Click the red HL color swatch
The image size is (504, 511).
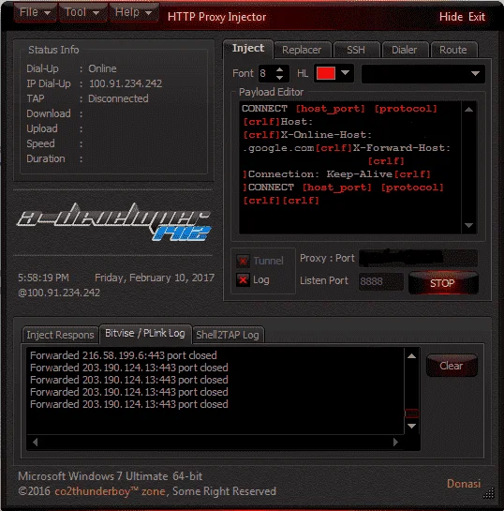[x=326, y=73]
